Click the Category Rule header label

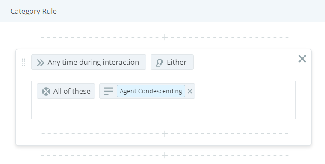tap(34, 11)
